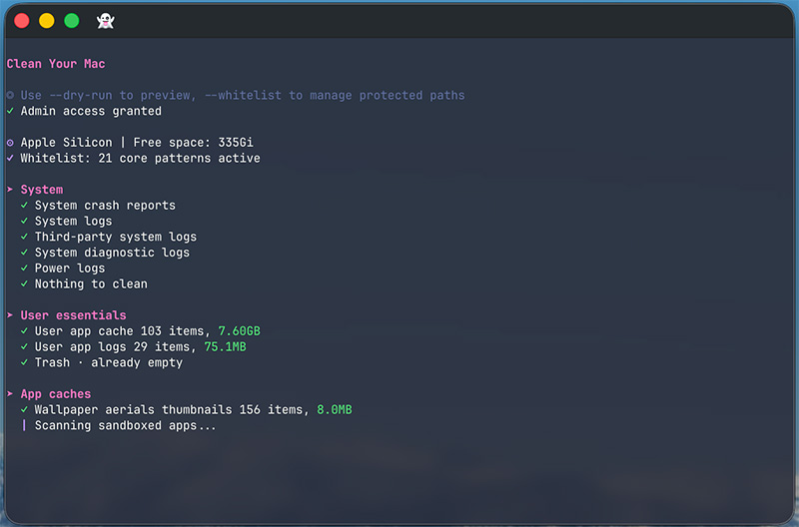Click the 'System' section heading
This screenshot has width=799, height=527.
[x=42, y=190]
